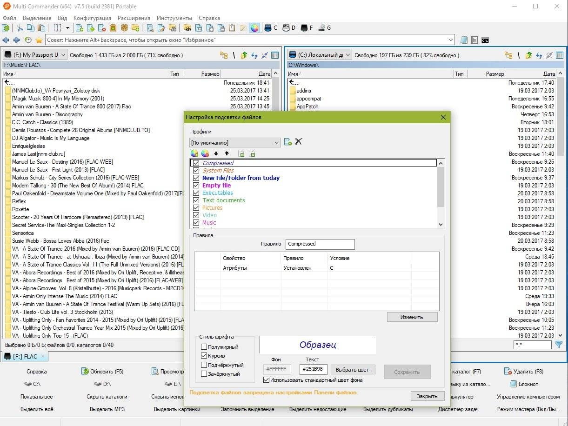Open drive G toolbar shortcut

pyautogui.click(x=325, y=28)
